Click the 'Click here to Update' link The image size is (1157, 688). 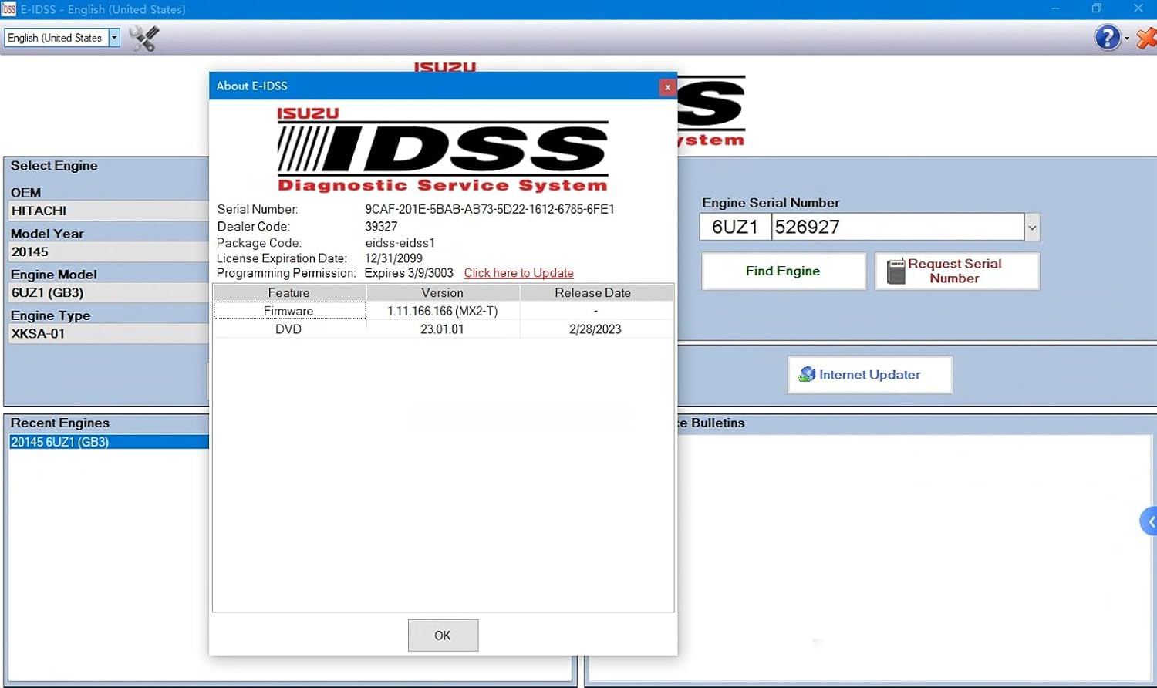click(x=518, y=273)
